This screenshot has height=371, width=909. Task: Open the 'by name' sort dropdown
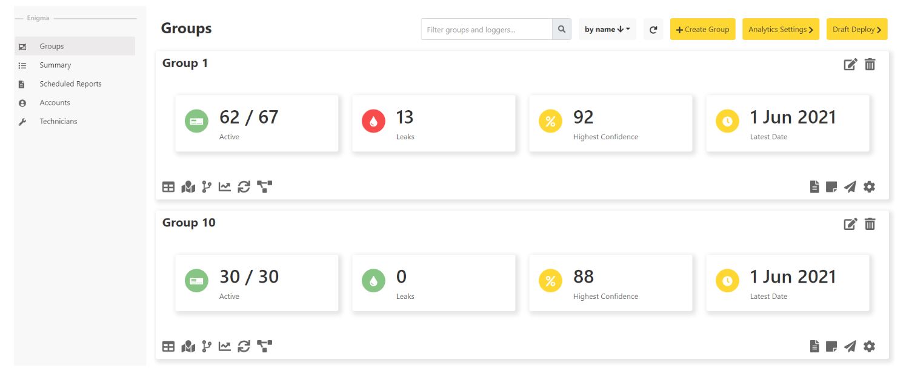[x=607, y=28]
